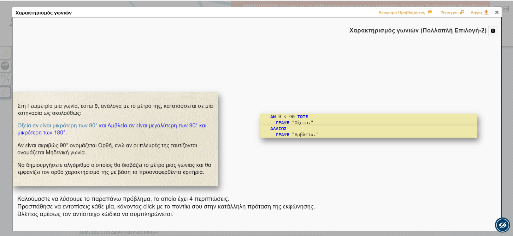Click the globe icon in the left sidebar
Screen dimensions: 513x236
(x=5, y=66)
